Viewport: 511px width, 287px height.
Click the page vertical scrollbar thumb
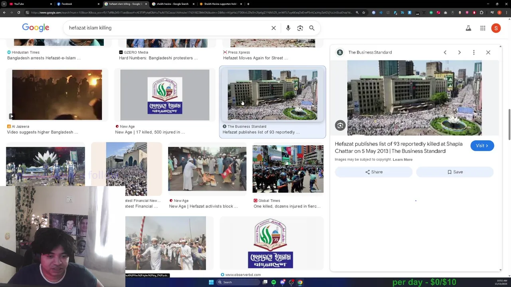click(x=509, y=124)
